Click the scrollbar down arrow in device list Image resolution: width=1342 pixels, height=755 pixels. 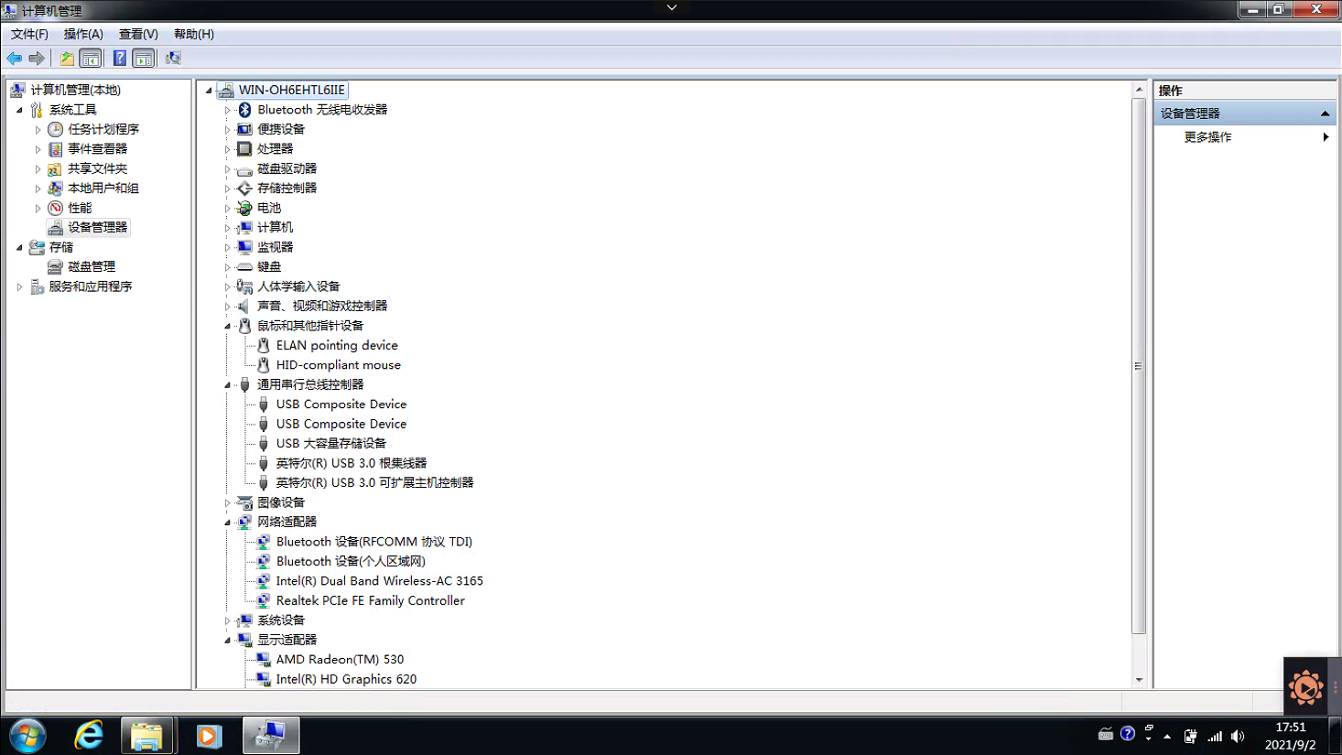(x=1139, y=680)
